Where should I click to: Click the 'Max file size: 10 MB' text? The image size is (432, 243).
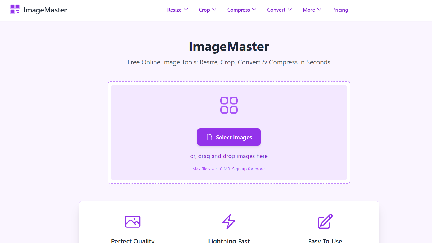click(x=211, y=169)
